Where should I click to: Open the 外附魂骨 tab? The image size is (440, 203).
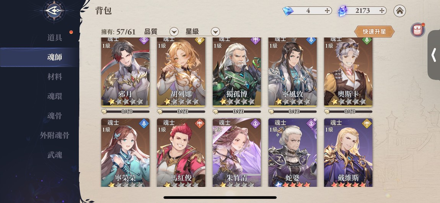click(55, 135)
